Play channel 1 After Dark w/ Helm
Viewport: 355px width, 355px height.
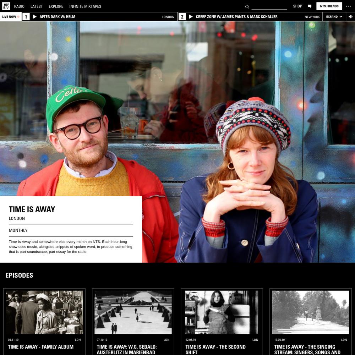[x=35, y=17]
